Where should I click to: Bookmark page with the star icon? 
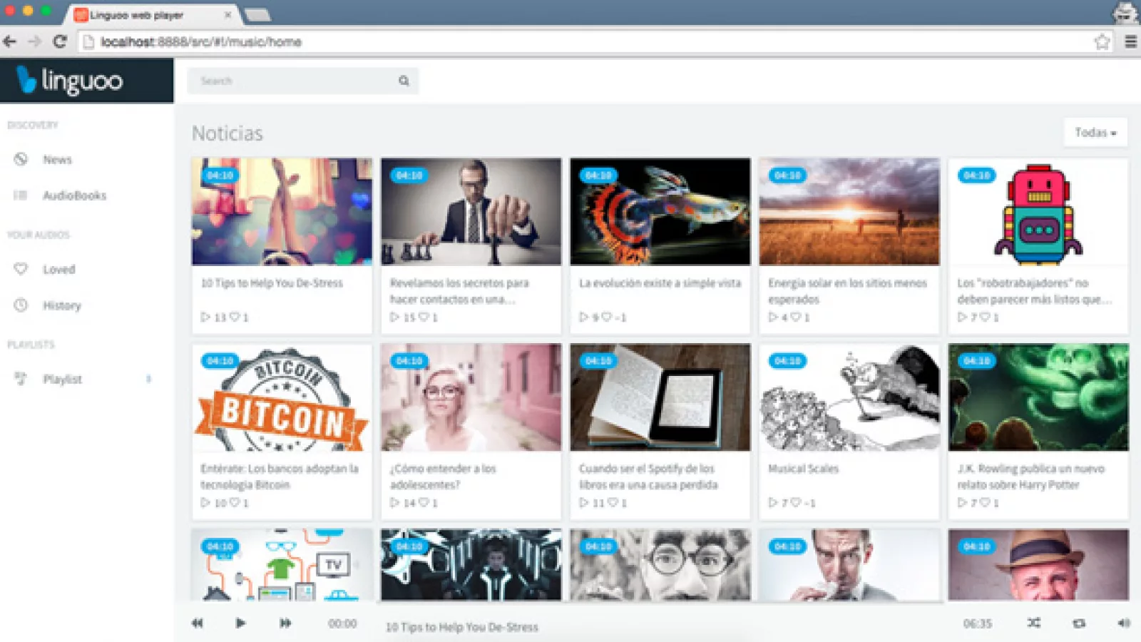click(x=1102, y=42)
